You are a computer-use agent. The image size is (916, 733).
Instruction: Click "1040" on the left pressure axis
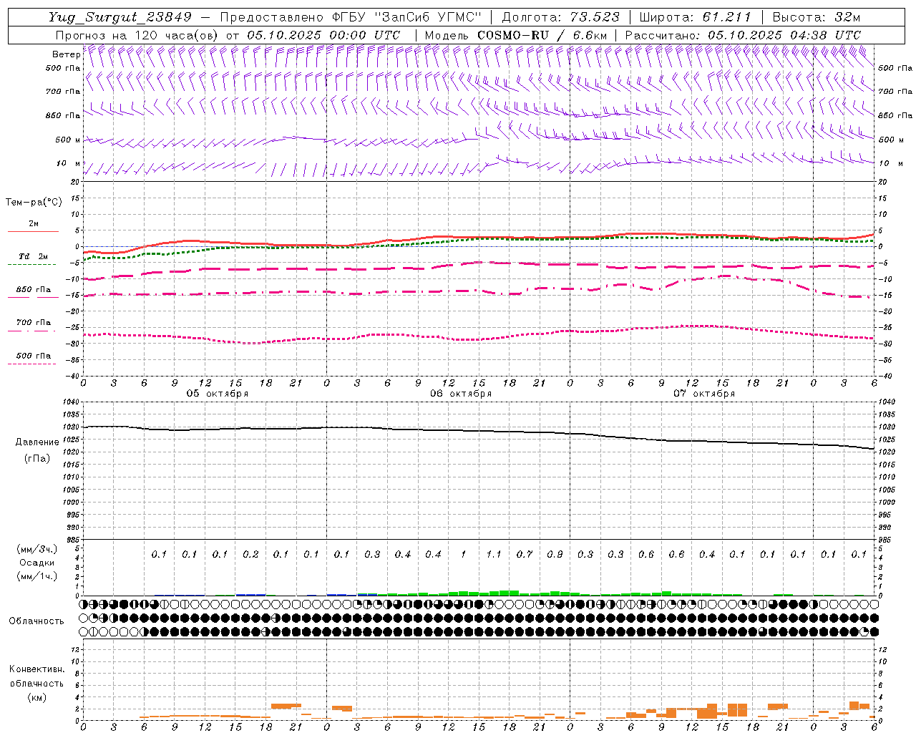[x=72, y=402]
